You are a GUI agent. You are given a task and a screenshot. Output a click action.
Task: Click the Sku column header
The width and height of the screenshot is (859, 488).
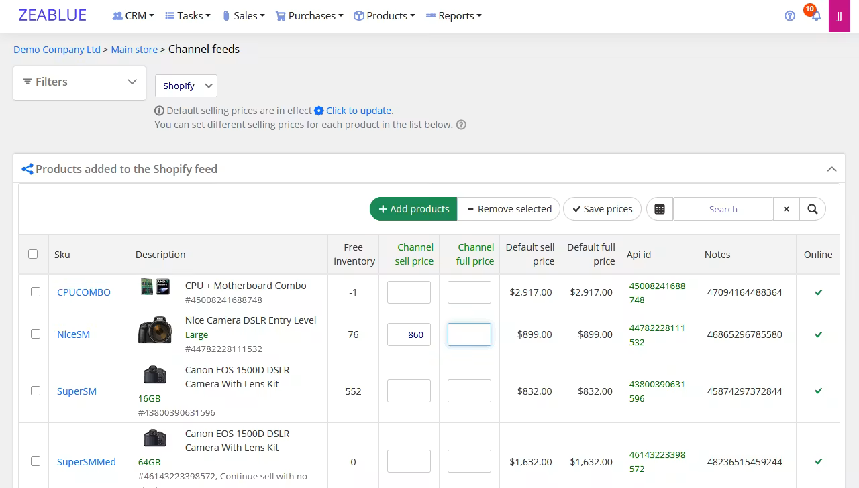tap(62, 255)
